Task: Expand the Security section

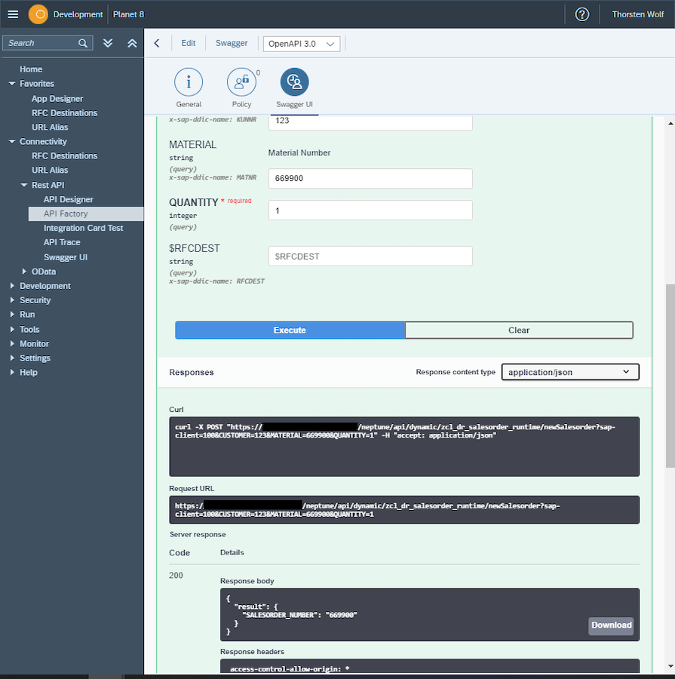Action: point(12,300)
